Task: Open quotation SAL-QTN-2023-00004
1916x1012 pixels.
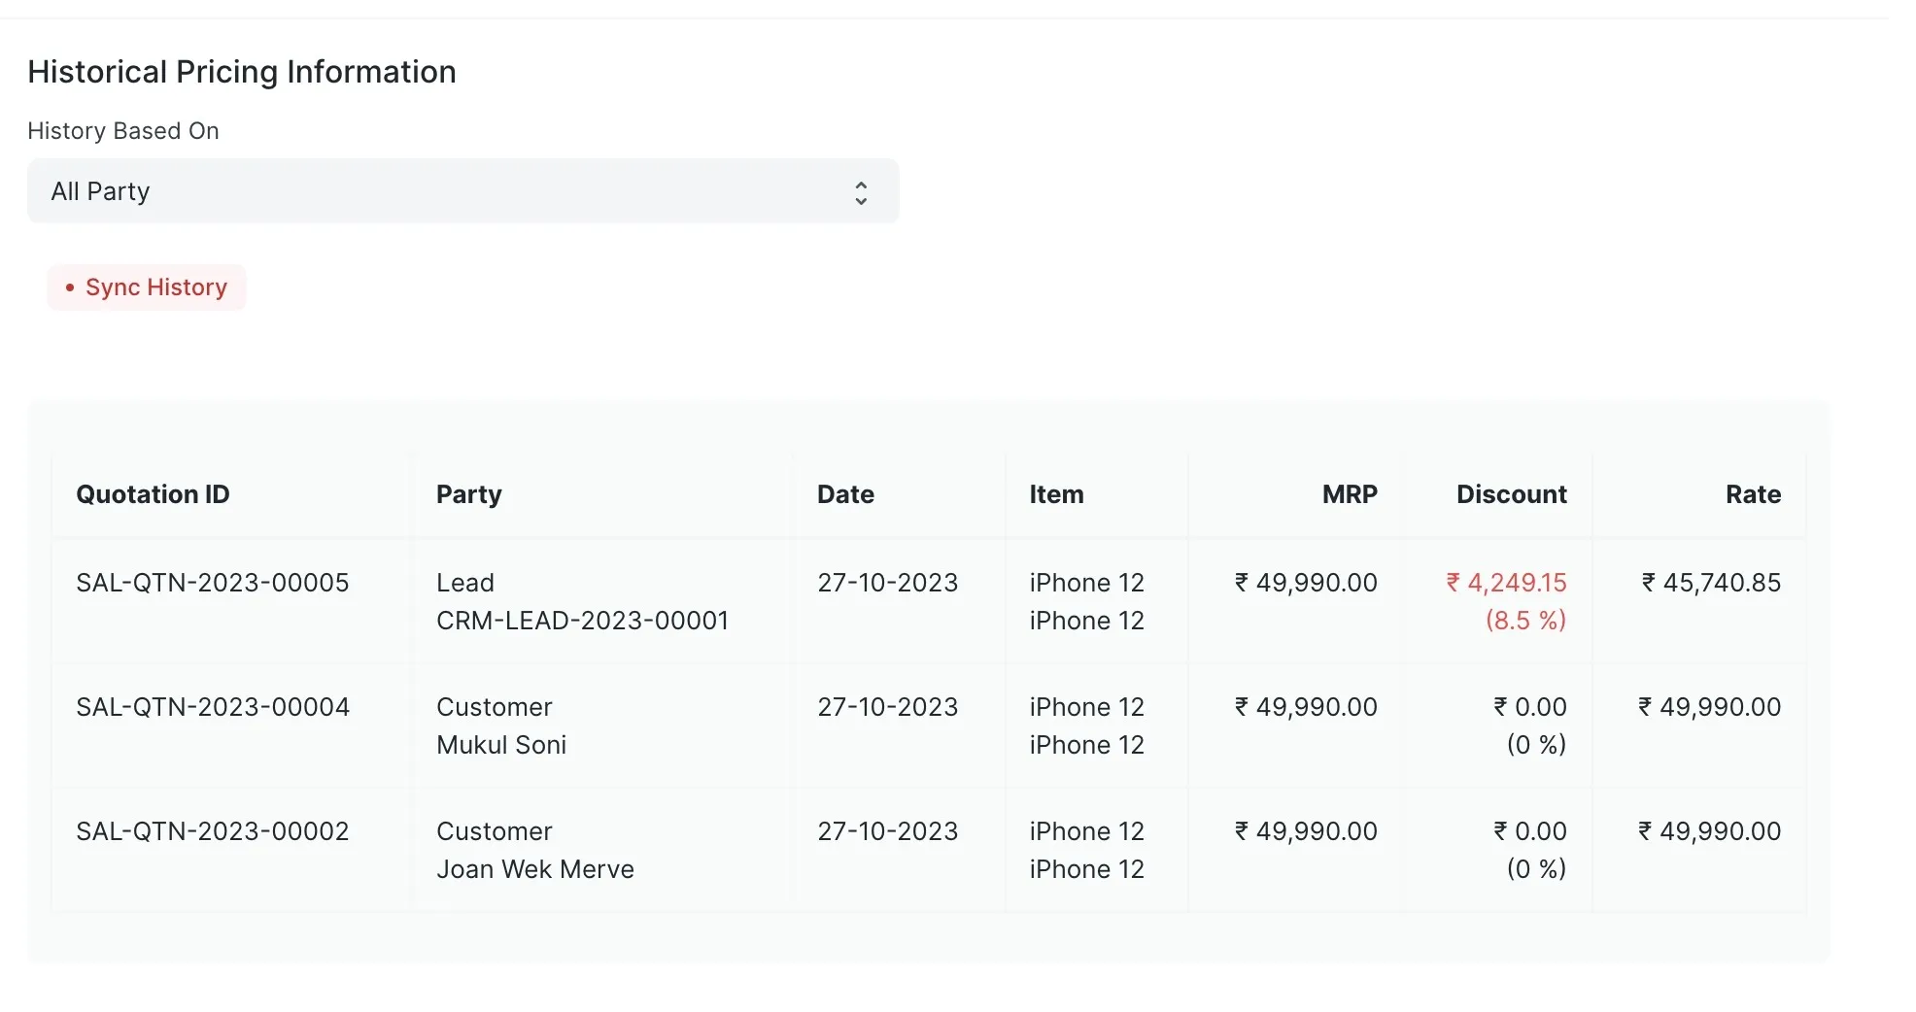Action: click(x=213, y=707)
